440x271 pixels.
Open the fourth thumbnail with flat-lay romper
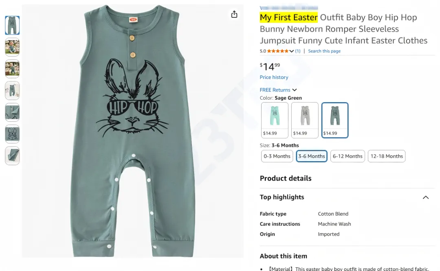12,91
